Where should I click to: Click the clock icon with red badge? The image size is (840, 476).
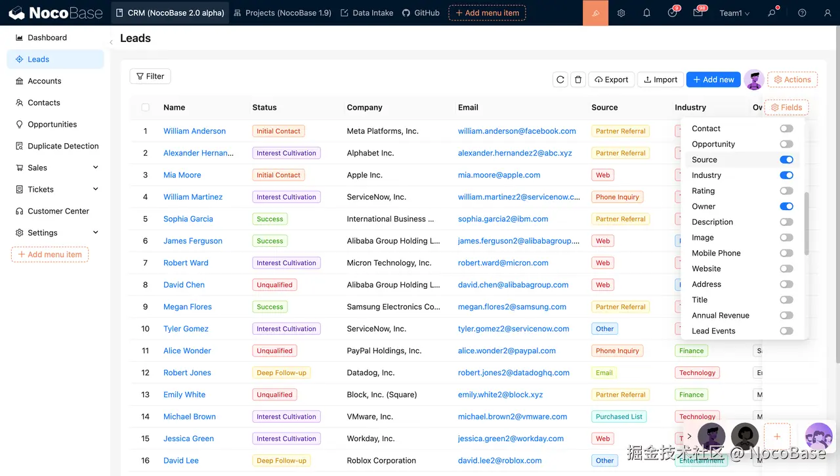(x=672, y=13)
